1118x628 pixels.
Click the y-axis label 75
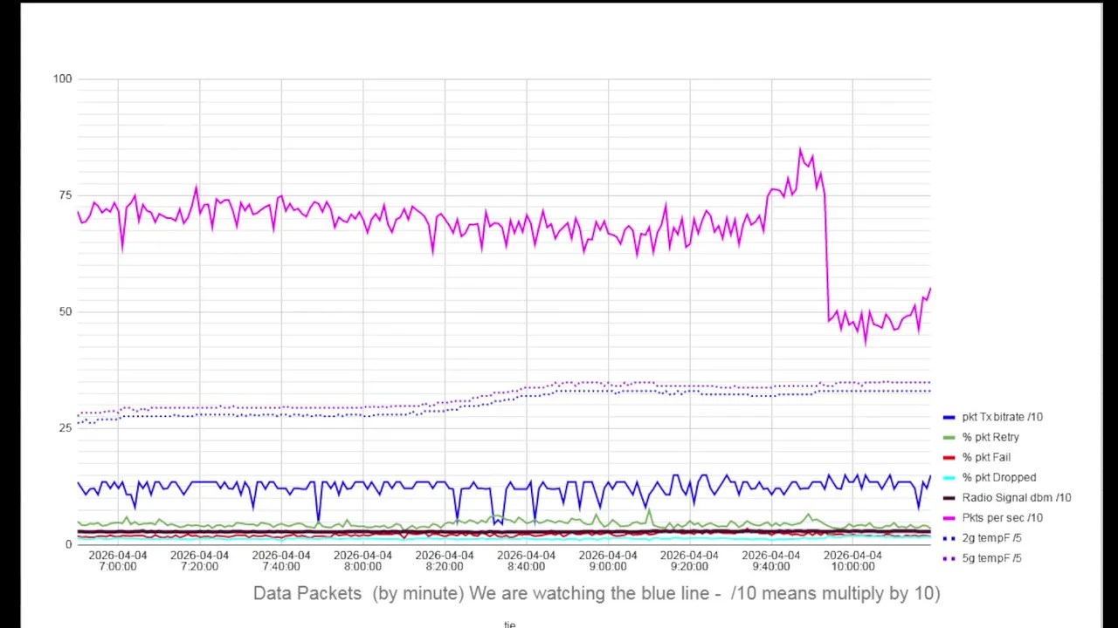pyautogui.click(x=66, y=195)
